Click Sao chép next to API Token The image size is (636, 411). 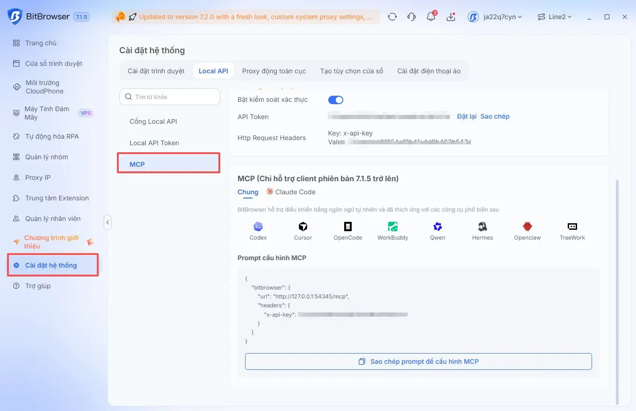[x=495, y=116]
